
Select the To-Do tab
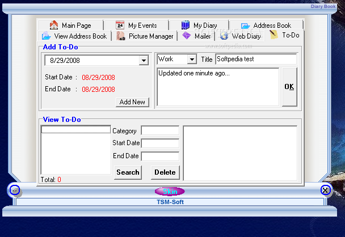pos(284,35)
